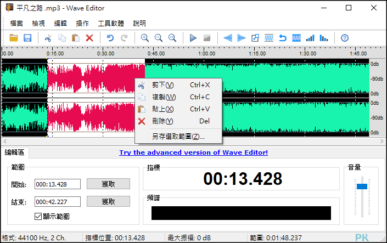Click the waveform scrollbar right arrow
This screenshot has height=243, width=387.
coord(382,141)
